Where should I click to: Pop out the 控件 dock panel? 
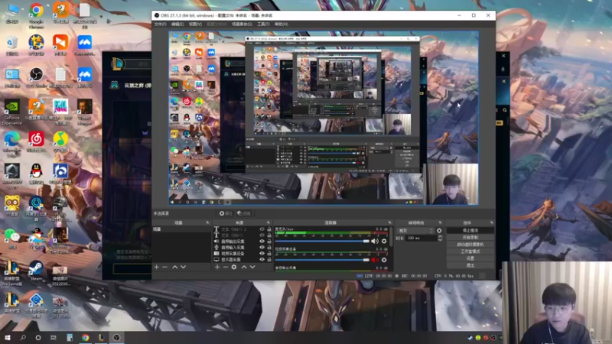tap(491, 222)
